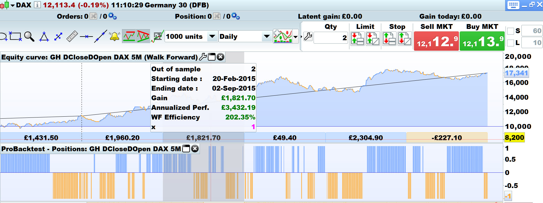Select the £1,431.50 walk forward period

coord(41,138)
